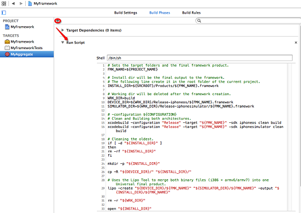Click the Shell path input field
Viewport: 301px width, 213px height.
click(x=200, y=58)
